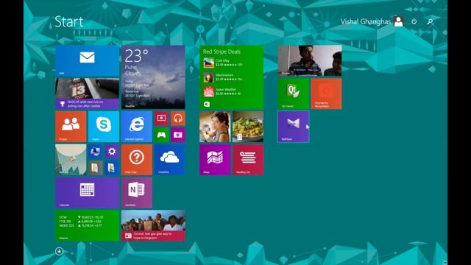Click the second app in Red Stripe Deals

tap(223, 77)
